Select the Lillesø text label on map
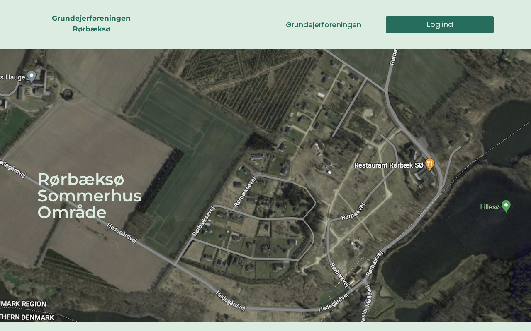This screenshot has width=531, height=331. (490, 207)
